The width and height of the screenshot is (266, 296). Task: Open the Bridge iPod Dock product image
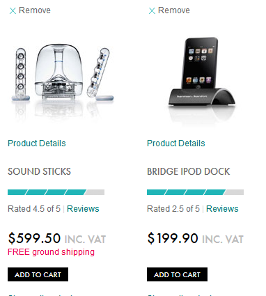click(x=202, y=80)
